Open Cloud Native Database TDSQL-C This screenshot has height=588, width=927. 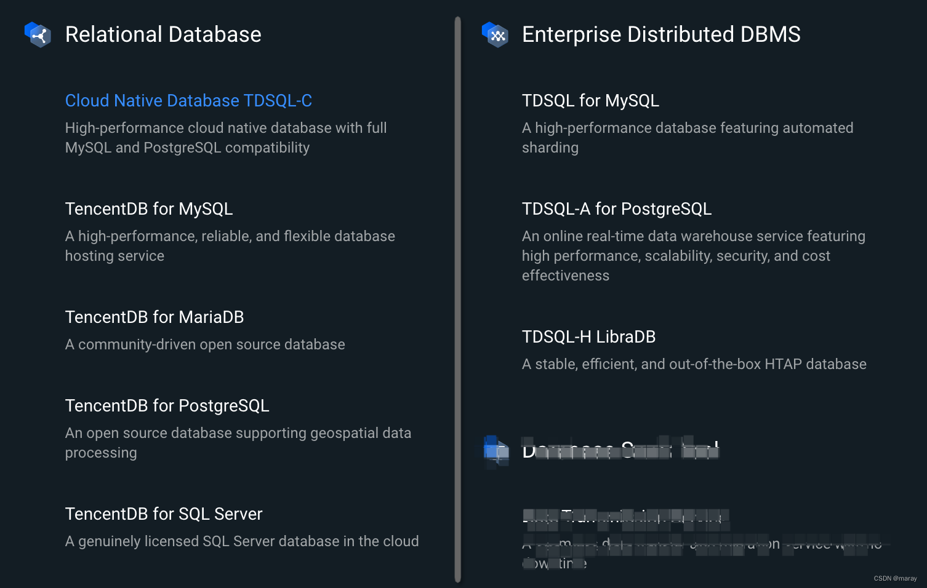(188, 100)
